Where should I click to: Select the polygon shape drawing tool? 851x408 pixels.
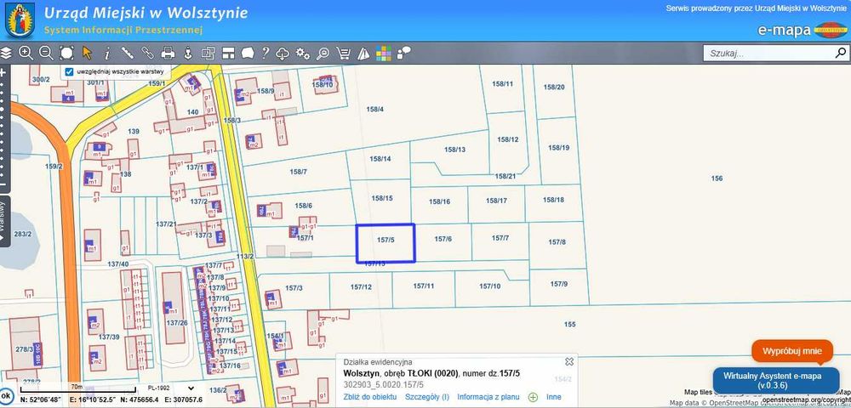(248, 53)
